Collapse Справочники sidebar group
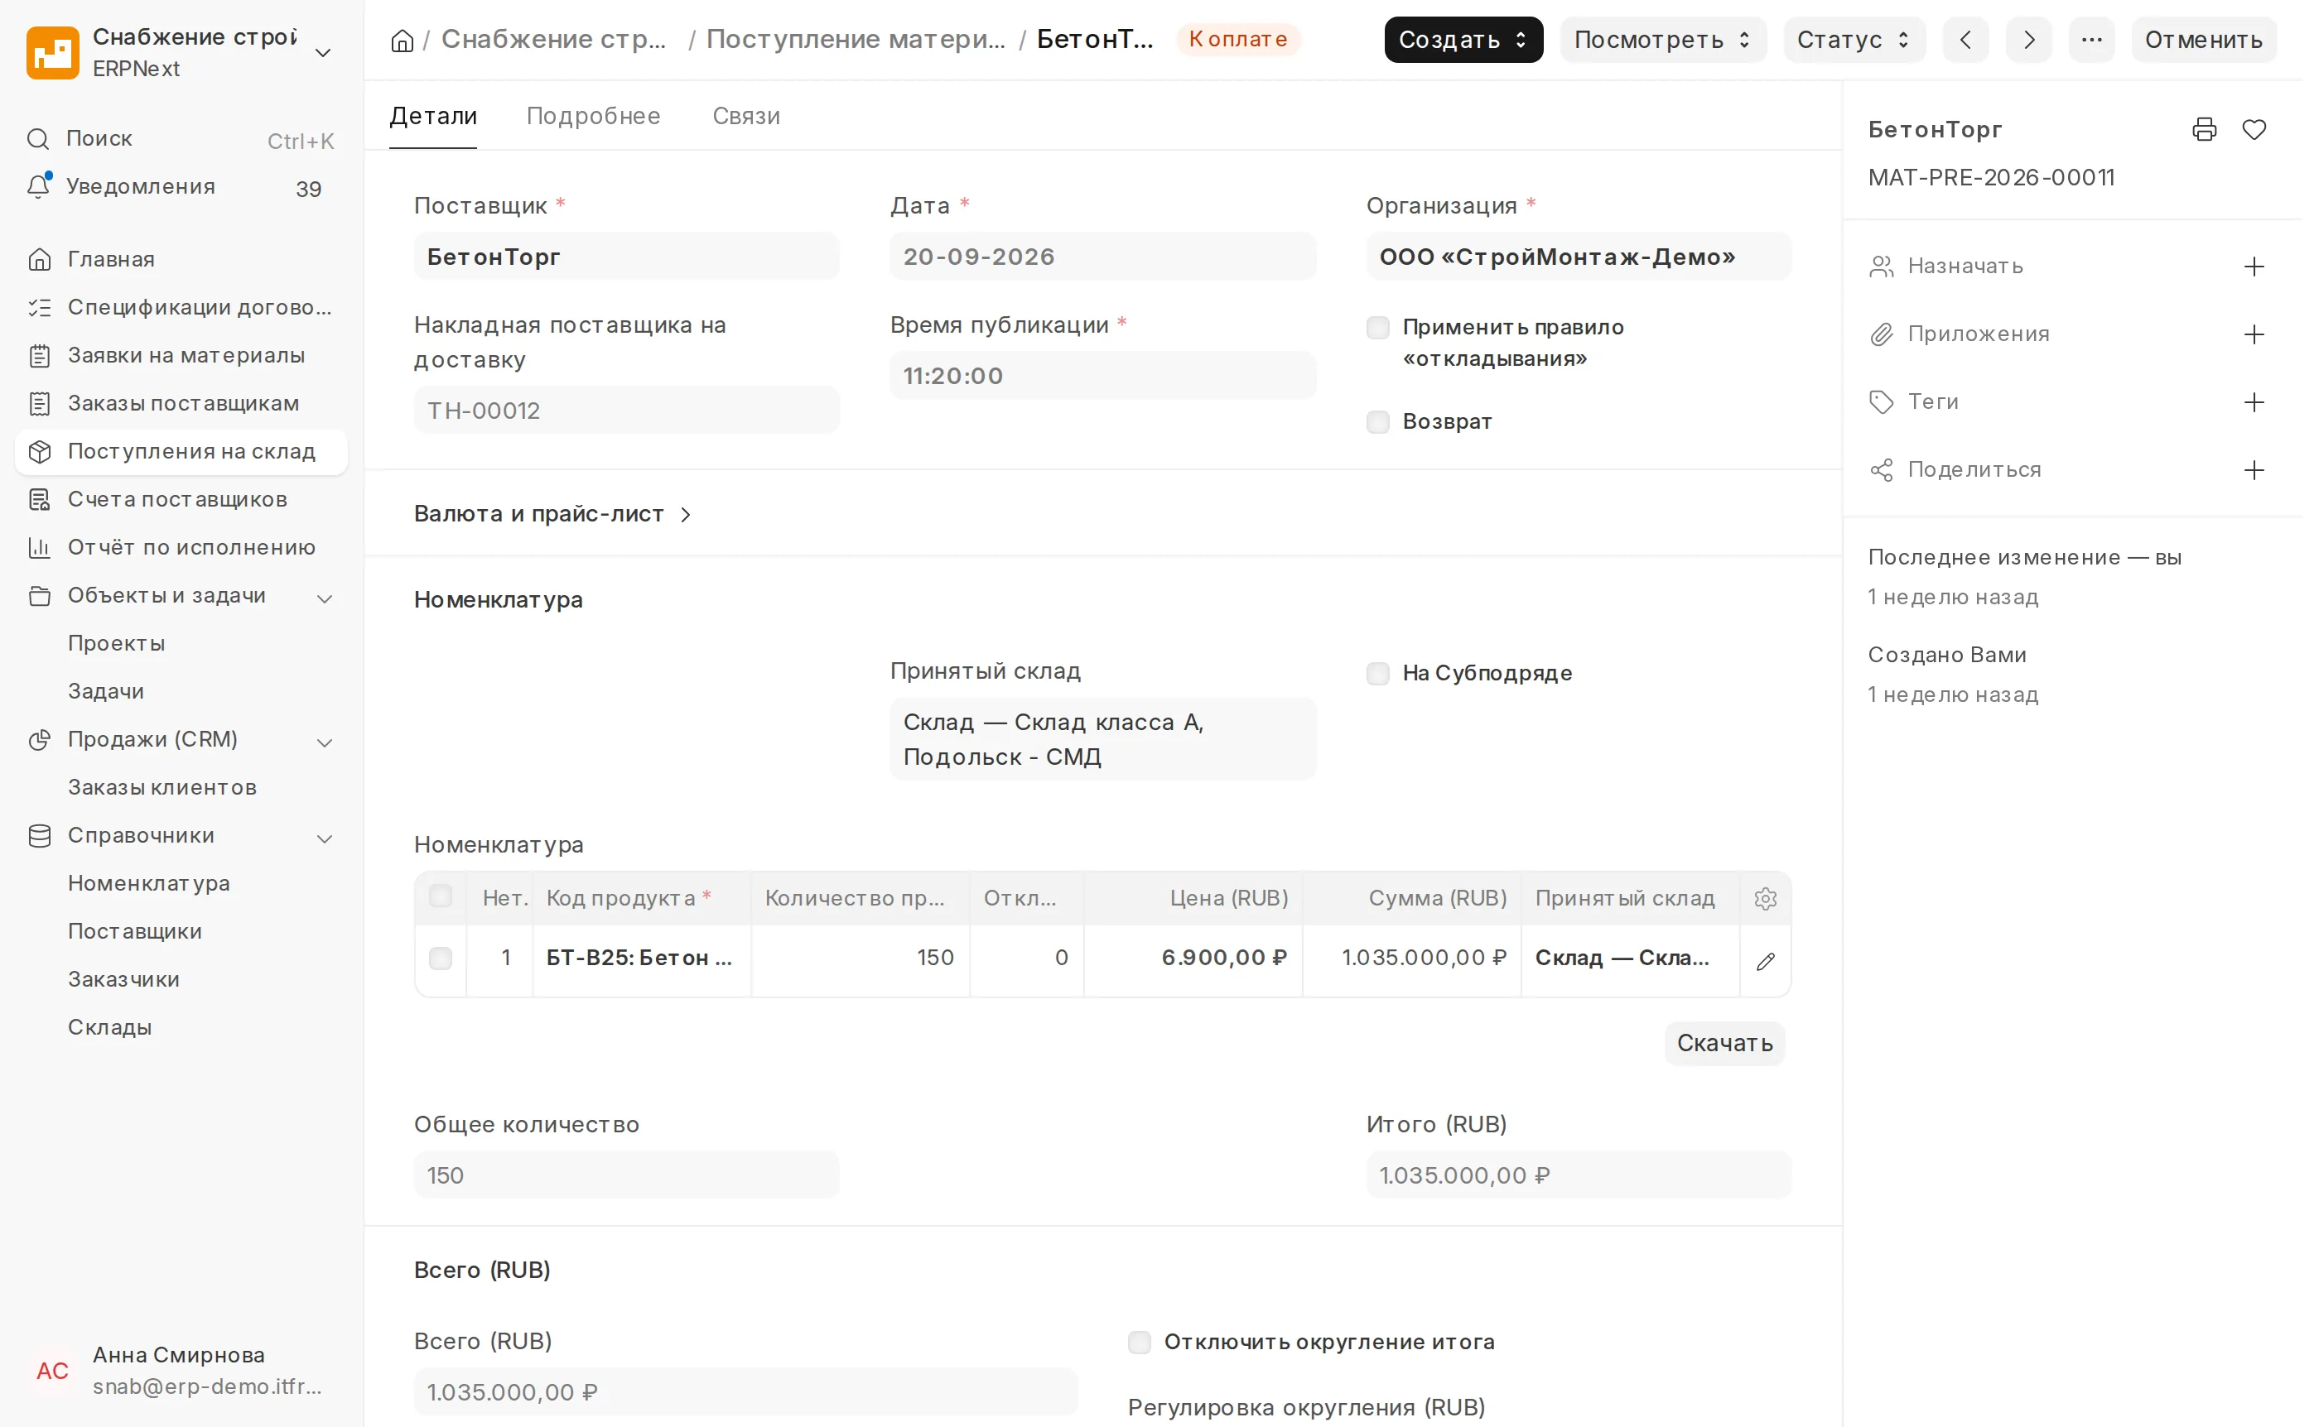This screenshot has height=1427, width=2319. [325, 839]
